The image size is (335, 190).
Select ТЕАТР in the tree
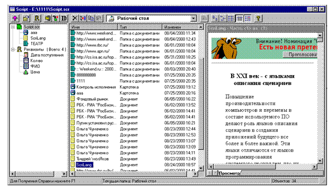[x=37, y=44]
